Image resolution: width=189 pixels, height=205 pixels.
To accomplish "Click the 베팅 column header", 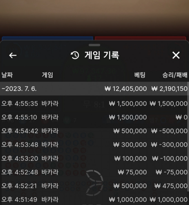I will point(140,75).
